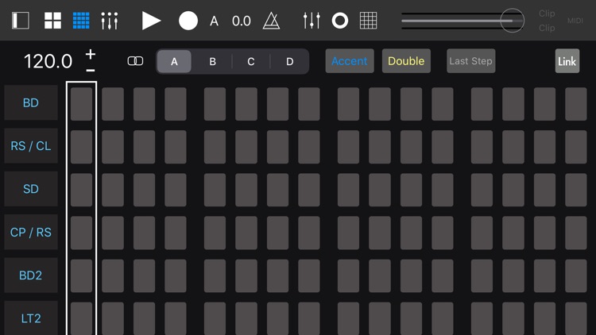Click the upper Clip indicator
Image resolution: width=596 pixels, height=335 pixels.
pyautogui.click(x=547, y=13)
